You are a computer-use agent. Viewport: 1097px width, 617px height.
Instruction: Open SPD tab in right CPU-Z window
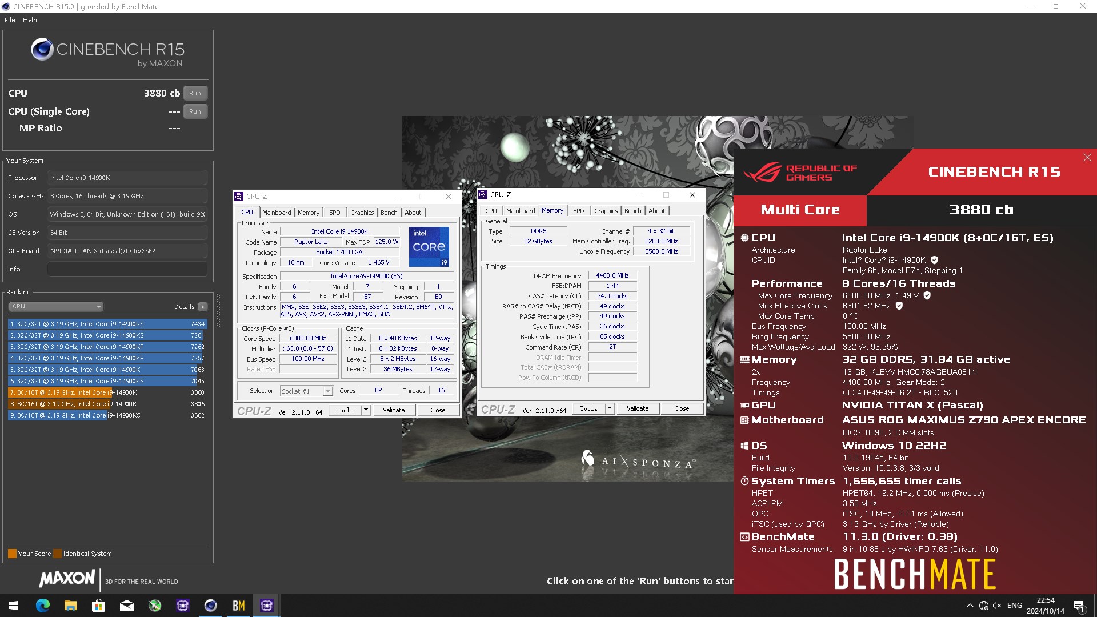pos(579,211)
